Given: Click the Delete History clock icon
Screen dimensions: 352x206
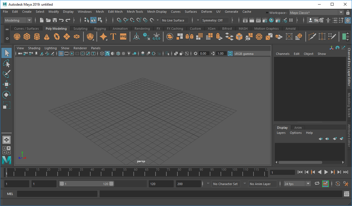Looking at the screenshot, I should [146, 37].
